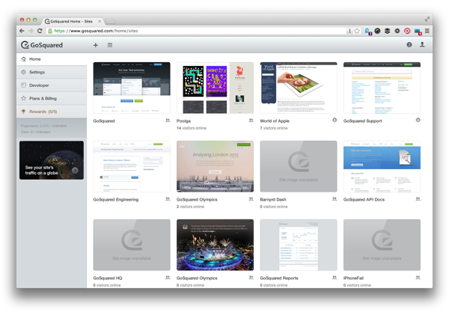Close the GoSquared Home browser tab
Image resolution: width=449 pixels, height=316 pixels.
(x=100, y=21)
